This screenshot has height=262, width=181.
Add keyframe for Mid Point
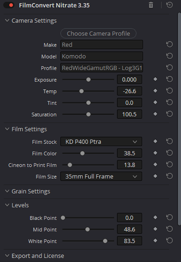[x=155, y=229]
